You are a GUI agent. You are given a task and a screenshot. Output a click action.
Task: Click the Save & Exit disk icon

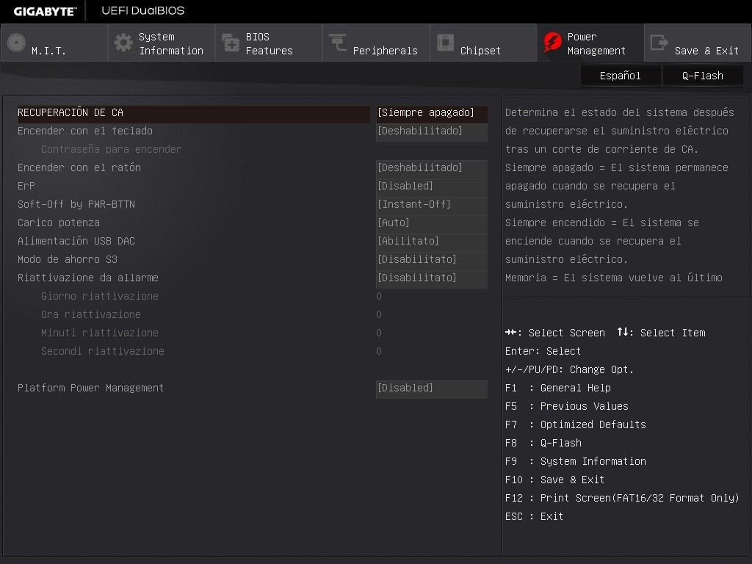[659, 43]
